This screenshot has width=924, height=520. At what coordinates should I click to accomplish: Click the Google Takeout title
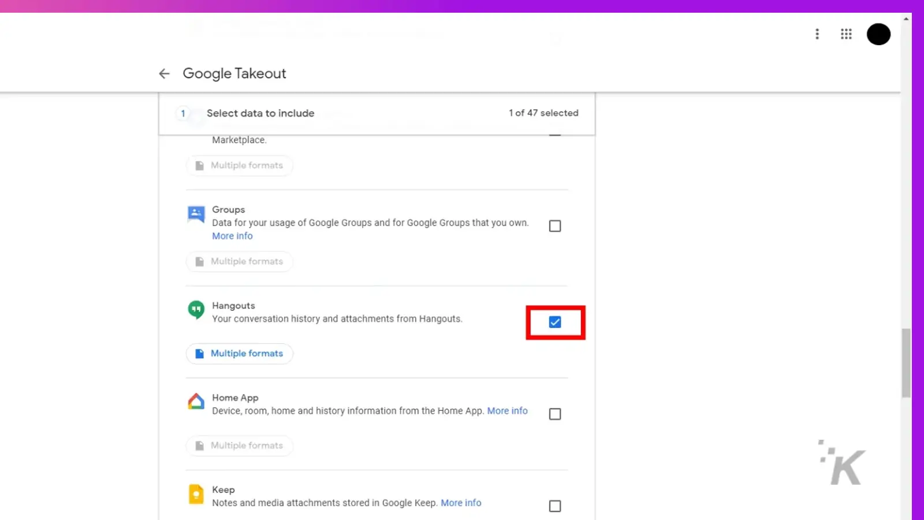pos(234,73)
